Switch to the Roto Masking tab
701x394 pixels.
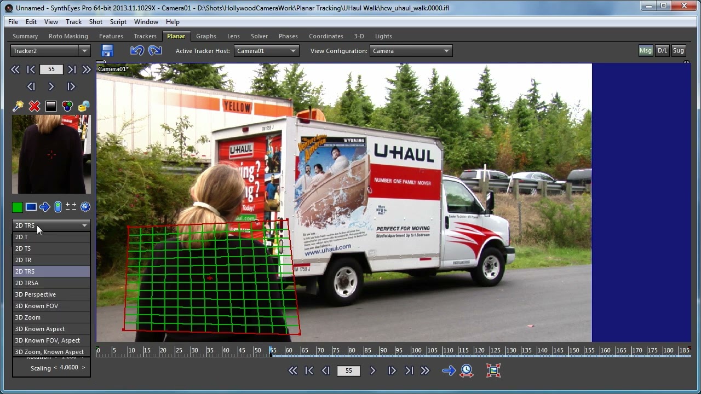click(x=68, y=36)
